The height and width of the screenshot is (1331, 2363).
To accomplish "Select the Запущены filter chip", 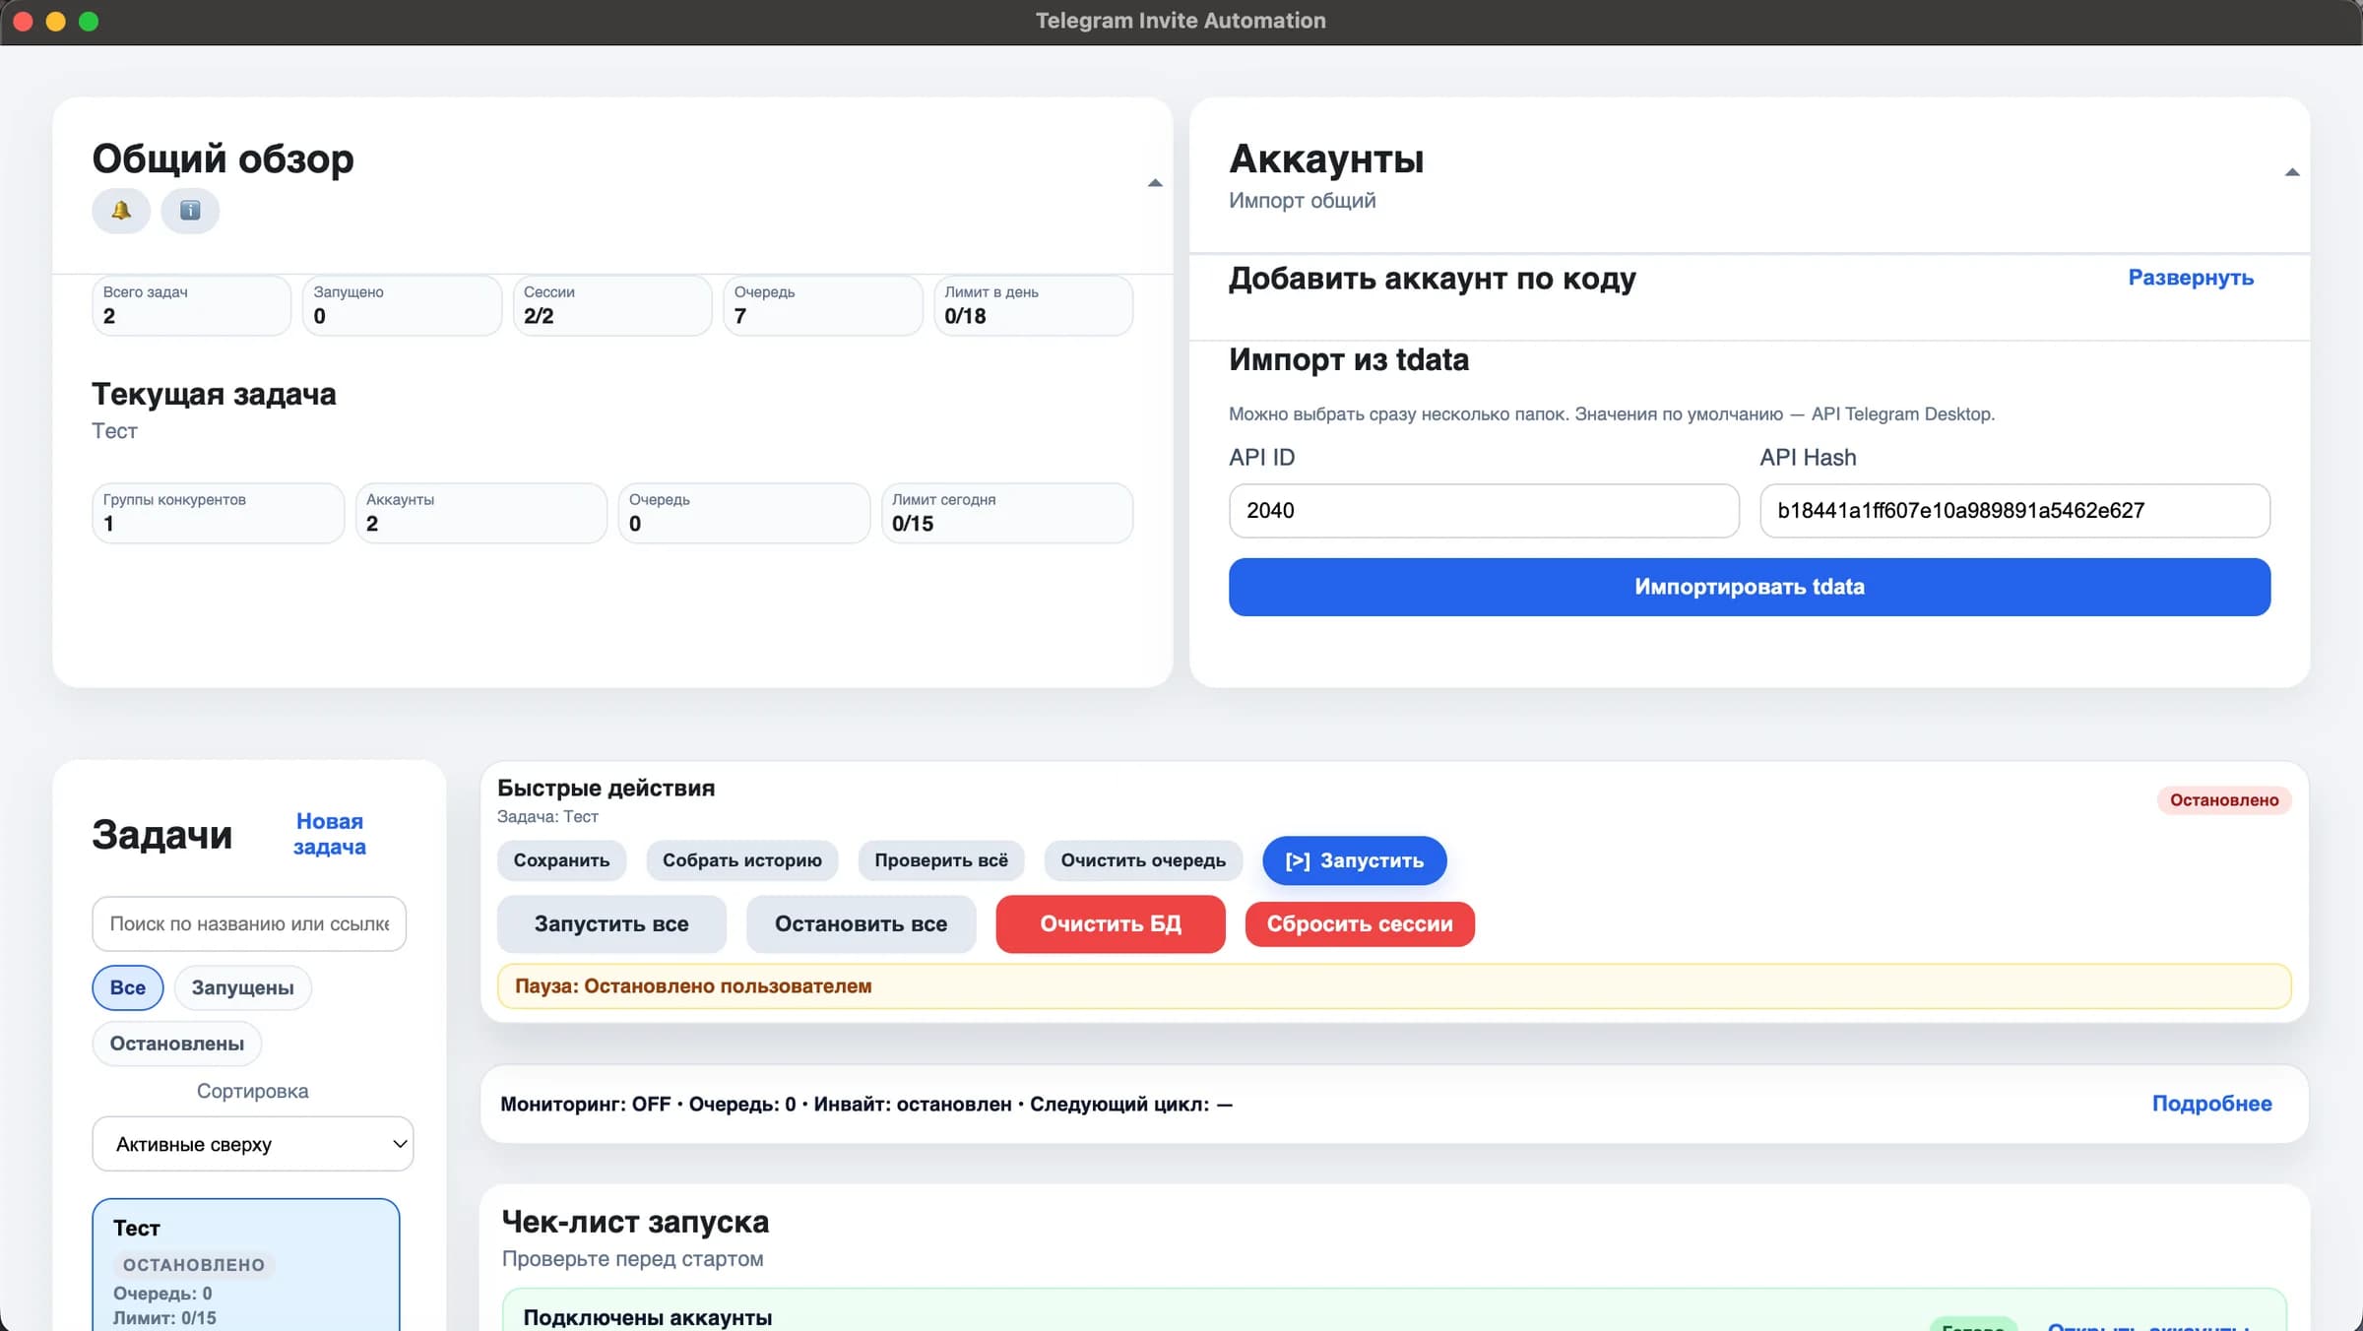I will (242, 987).
